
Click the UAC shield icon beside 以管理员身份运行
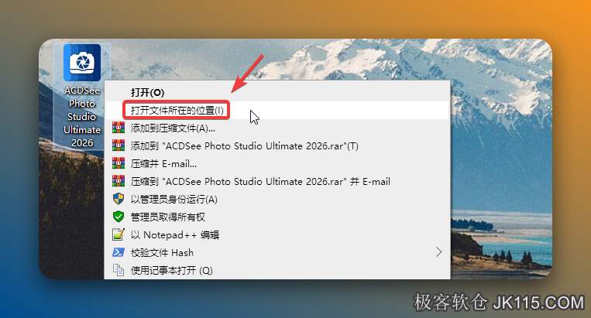coord(119,199)
